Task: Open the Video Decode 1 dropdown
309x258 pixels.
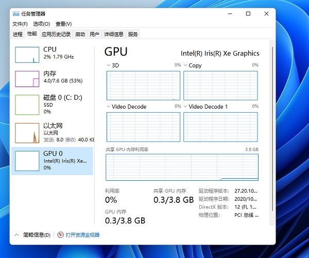Action: tap(185, 107)
